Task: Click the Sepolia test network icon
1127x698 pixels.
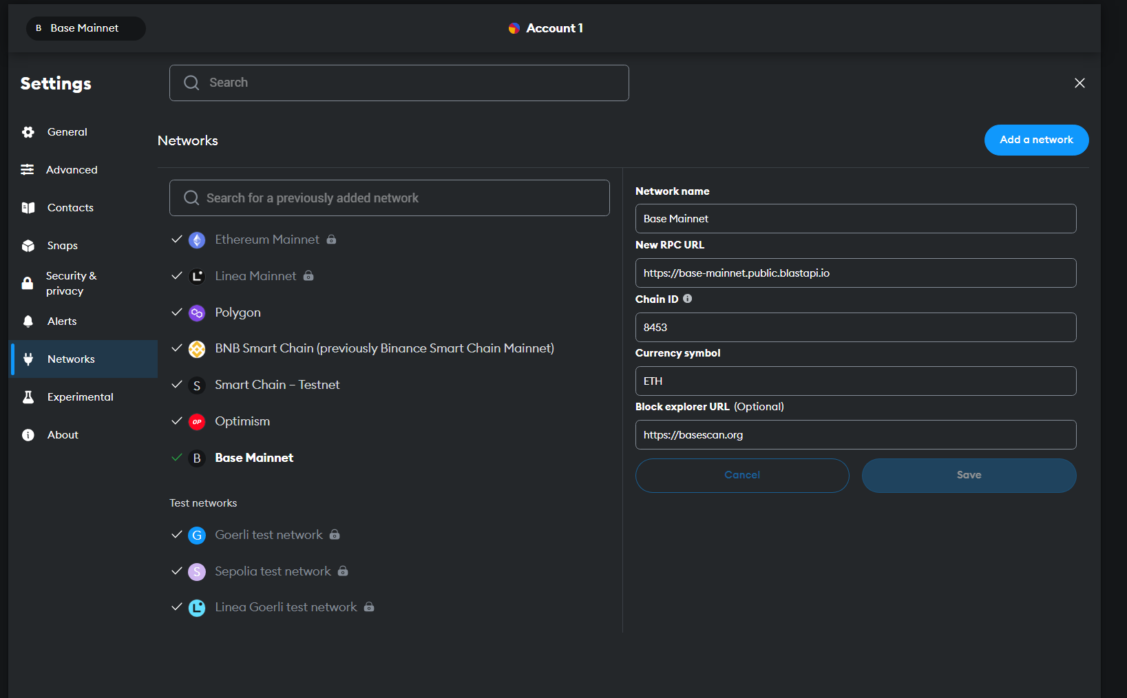Action: (x=197, y=572)
